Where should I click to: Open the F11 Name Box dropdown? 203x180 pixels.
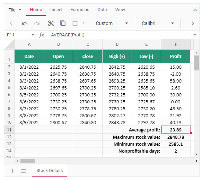[x=33, y=35]
